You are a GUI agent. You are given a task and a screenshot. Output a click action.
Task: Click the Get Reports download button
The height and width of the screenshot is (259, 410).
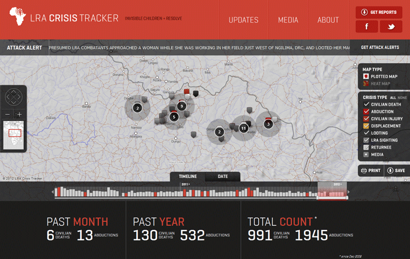(379, 12)
